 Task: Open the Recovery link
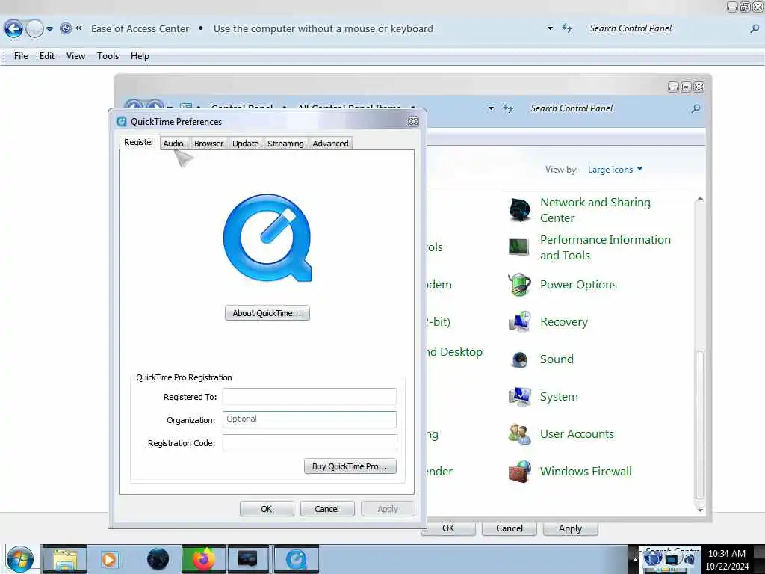(x=563, y=322)
